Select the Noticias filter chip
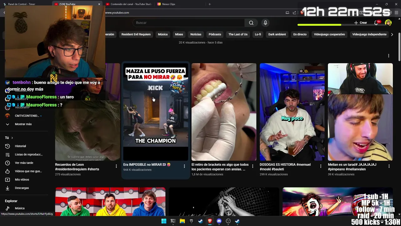Image resolution: width=401 pixels, height=226 pixels. (196, 35)
